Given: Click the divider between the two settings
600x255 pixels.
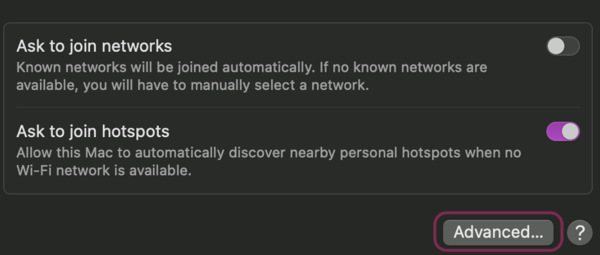Looking at the screenshot, I should [298, 107].
